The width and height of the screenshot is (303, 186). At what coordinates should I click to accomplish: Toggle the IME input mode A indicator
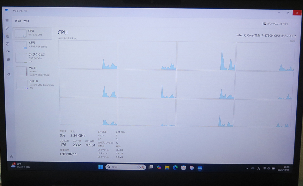(258, 168)
